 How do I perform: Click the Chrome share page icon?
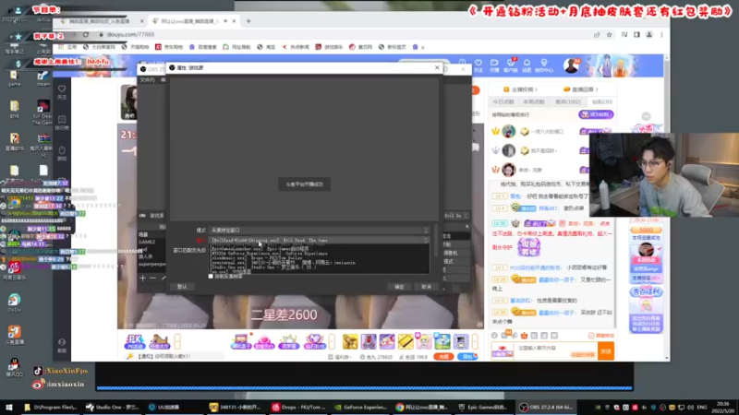click(x=597, y=34)
